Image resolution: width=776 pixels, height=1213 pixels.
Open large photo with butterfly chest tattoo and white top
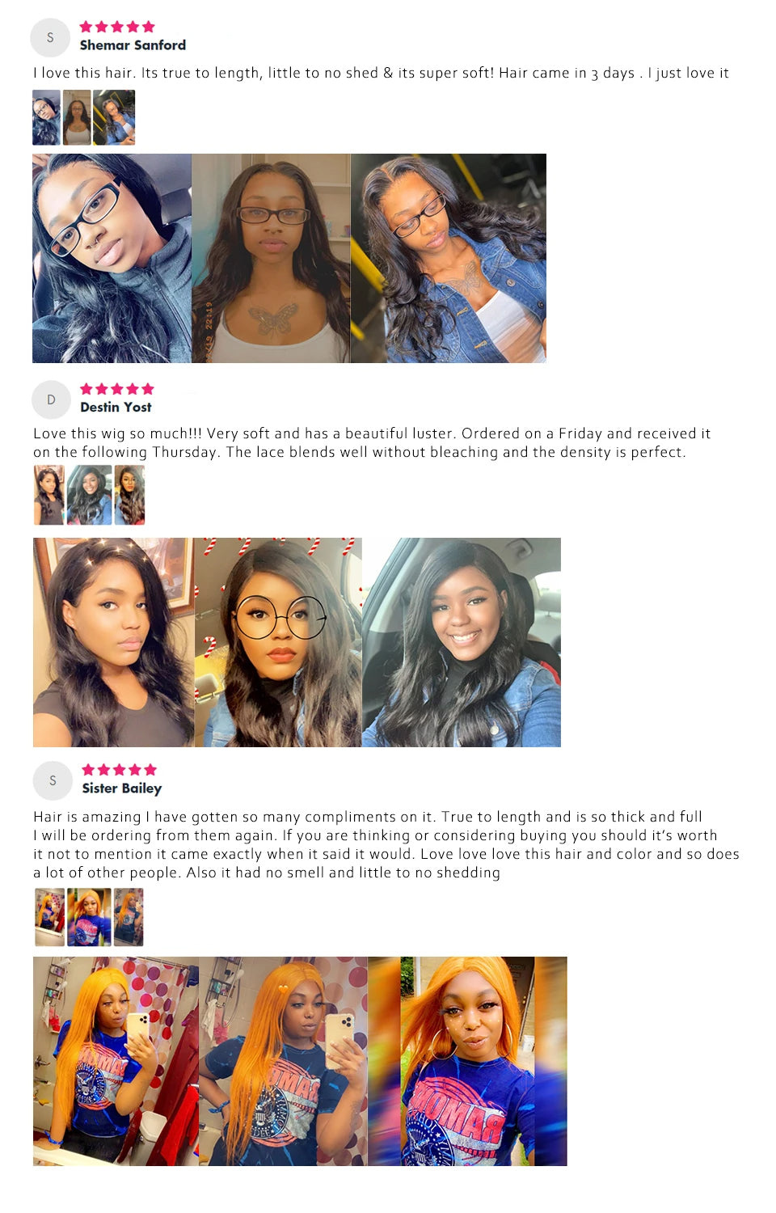[271, 258]
